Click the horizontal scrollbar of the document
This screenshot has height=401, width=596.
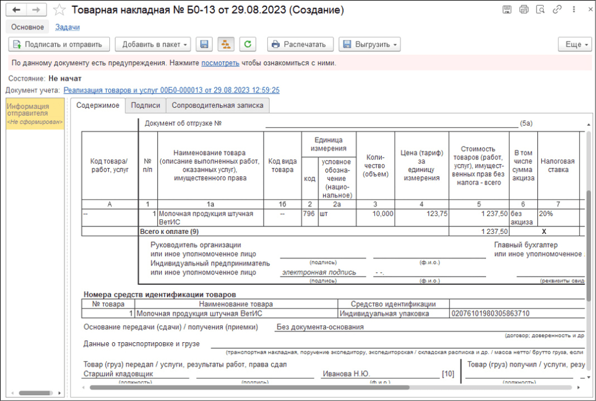pos(249,387)
